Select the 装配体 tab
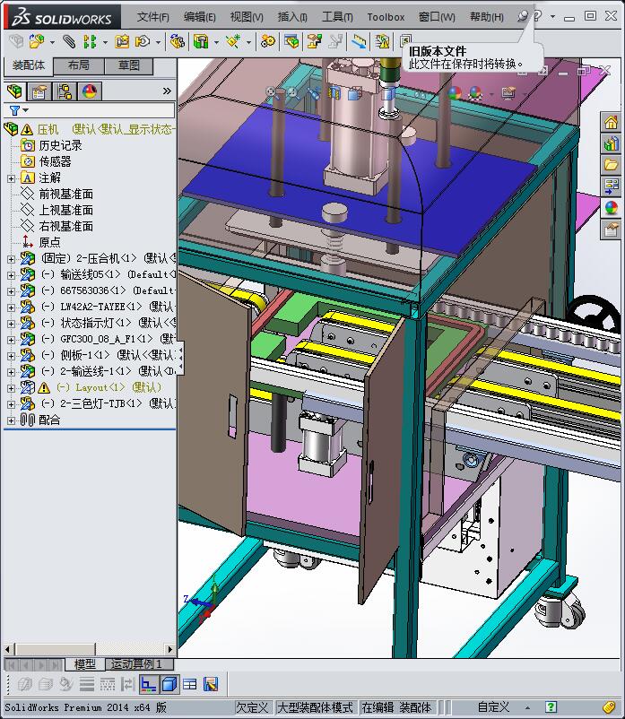 [29, 65]
